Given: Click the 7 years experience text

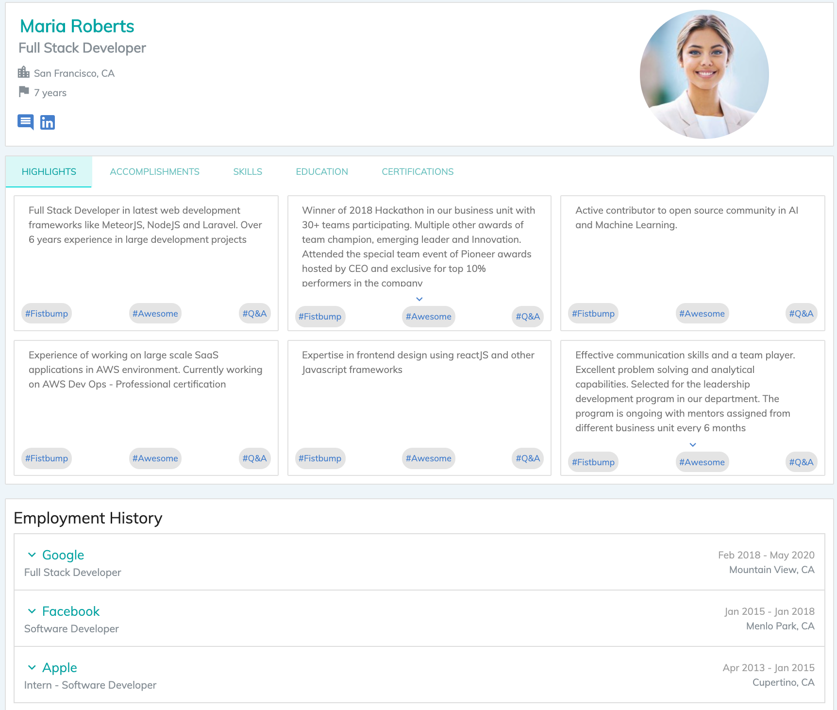Looking at the screenshot, I should tap(50, 93).
